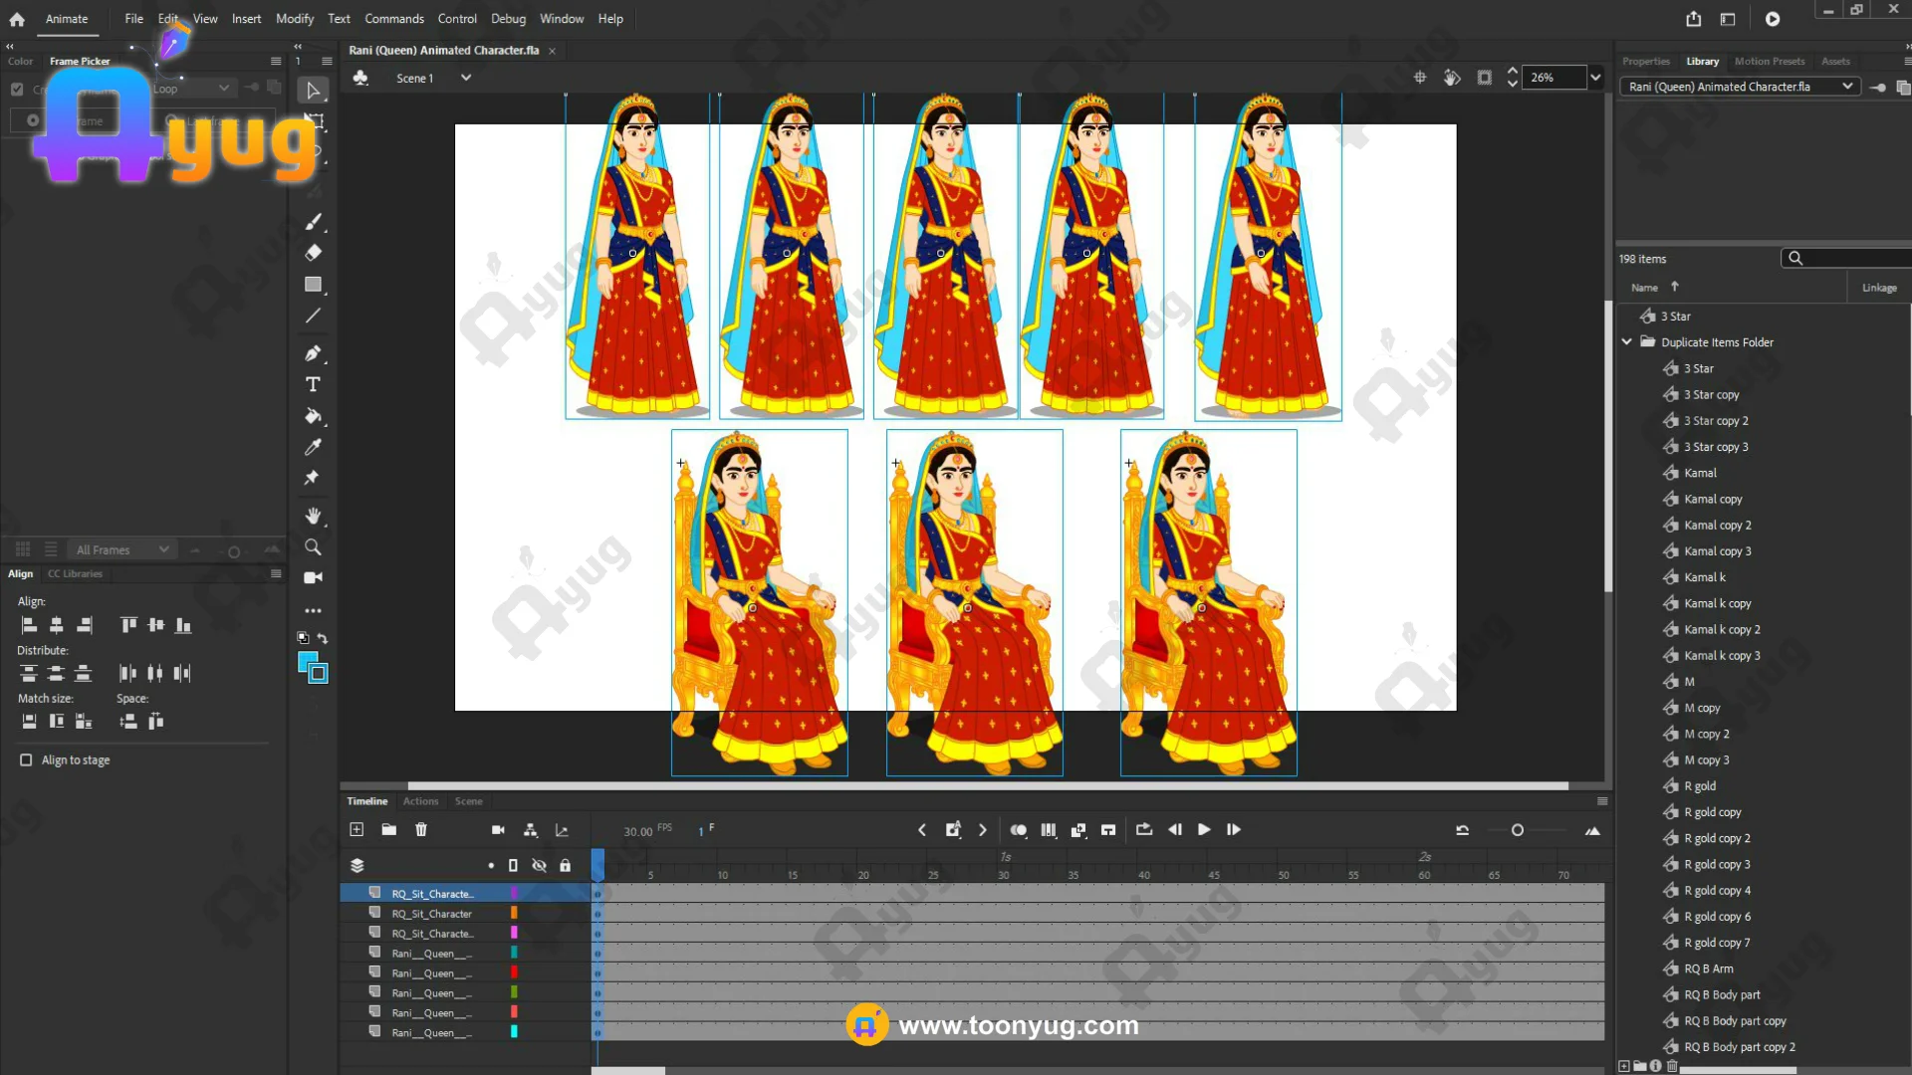Pick the Zoom magnifier tool
This screenshot has width=1912, height=1075.
[x=313, y=546]
